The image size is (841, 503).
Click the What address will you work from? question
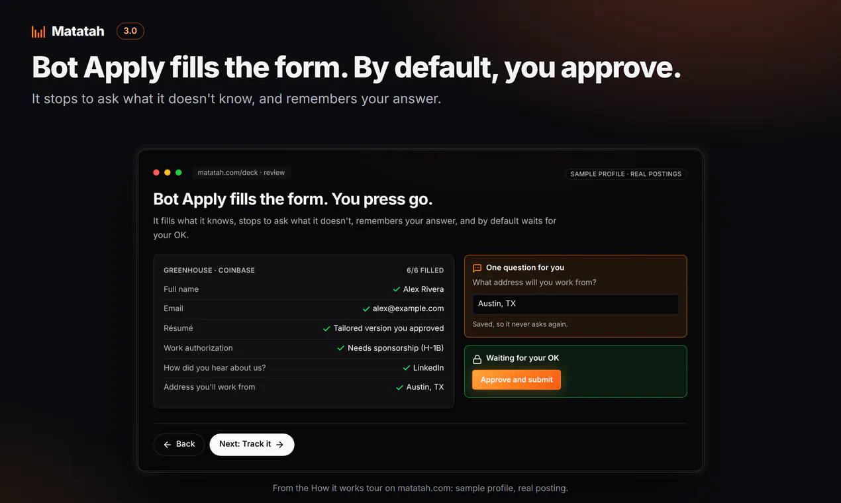[x=534, y=283]
